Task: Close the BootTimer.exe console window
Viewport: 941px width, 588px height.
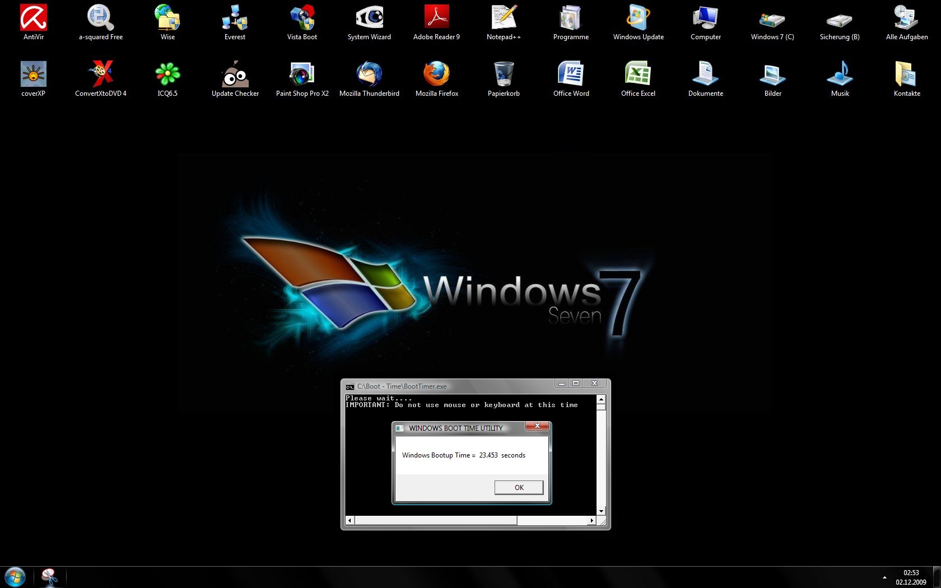Action: [595, 384]
